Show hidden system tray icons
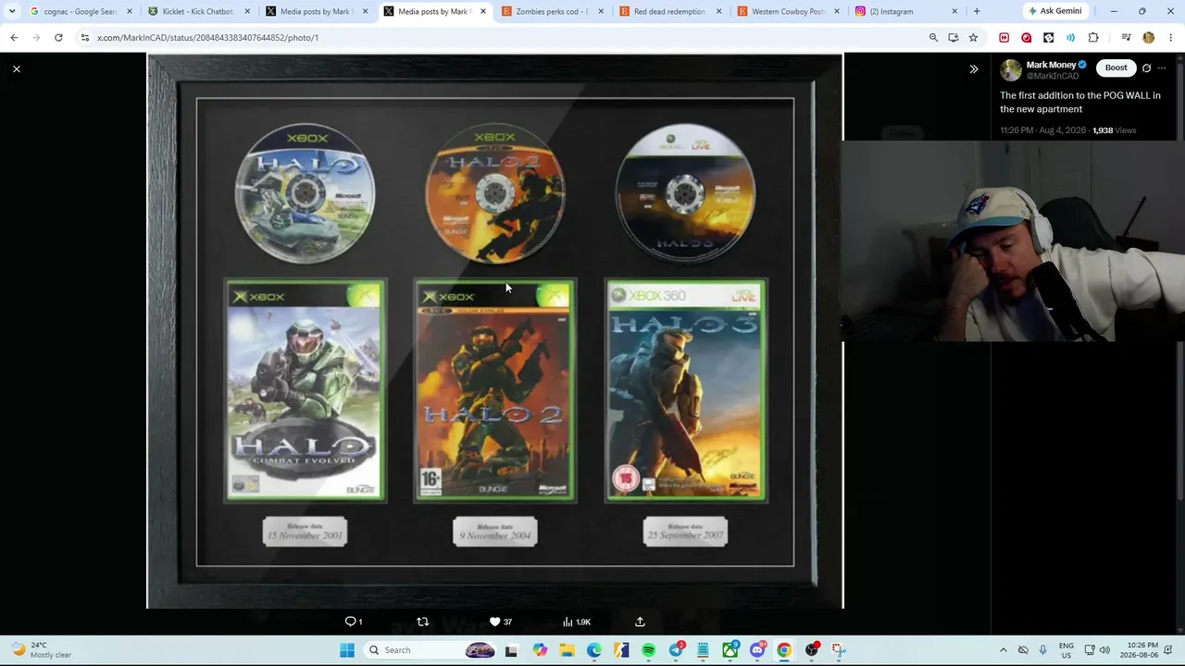1185x666 pixels. coord(1003,650)
